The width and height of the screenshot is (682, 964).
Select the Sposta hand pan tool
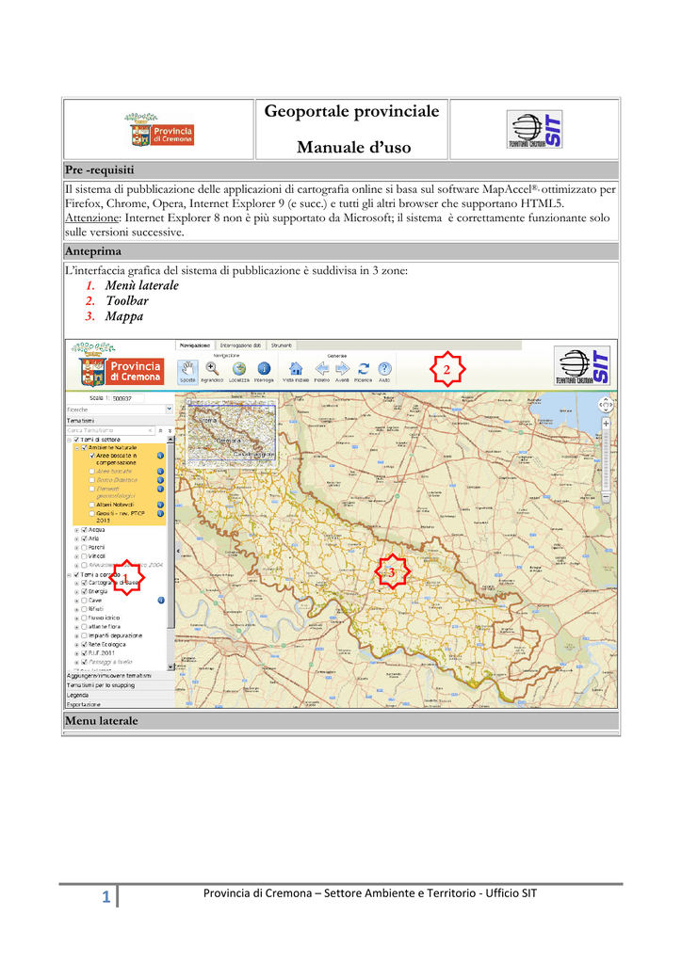[187, 372]
